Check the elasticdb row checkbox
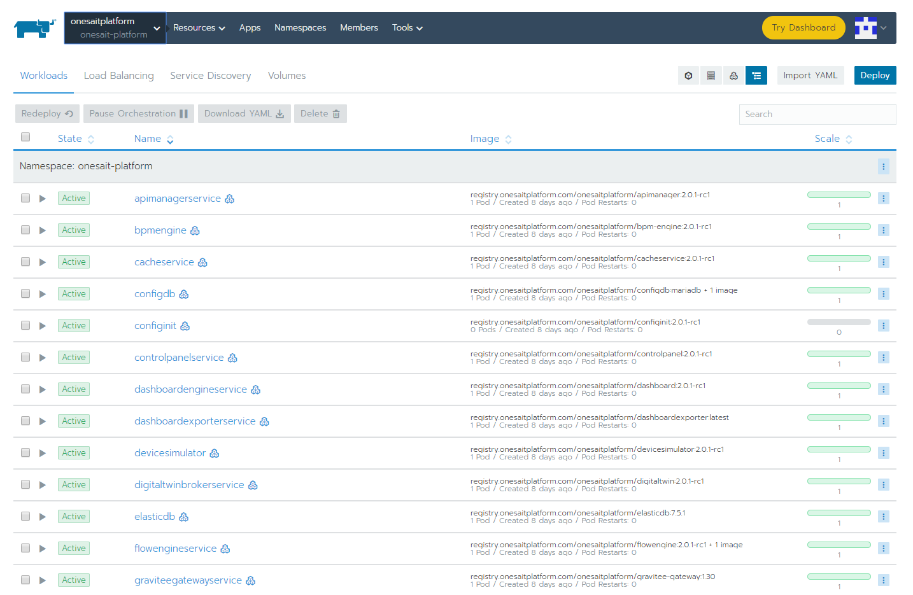The width and height of the screenshot is (913, 595). [25, 516]
